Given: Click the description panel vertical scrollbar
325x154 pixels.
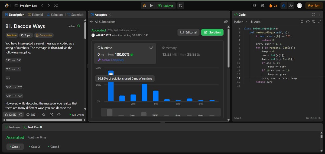Looking at the screenshot, I should (86, 31).
